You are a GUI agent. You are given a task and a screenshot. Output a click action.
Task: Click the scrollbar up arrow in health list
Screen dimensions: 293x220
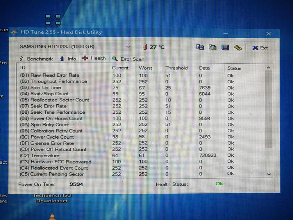268,68
